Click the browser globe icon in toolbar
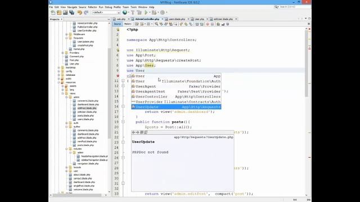The width and height of the screenshot is (360, 202). pyautogui.click(x=125, y=12)
